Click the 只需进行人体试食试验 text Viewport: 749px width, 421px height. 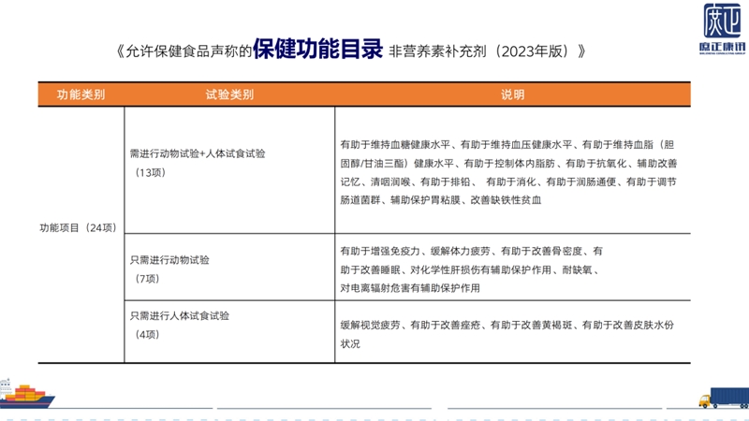(x=180, y=315)
